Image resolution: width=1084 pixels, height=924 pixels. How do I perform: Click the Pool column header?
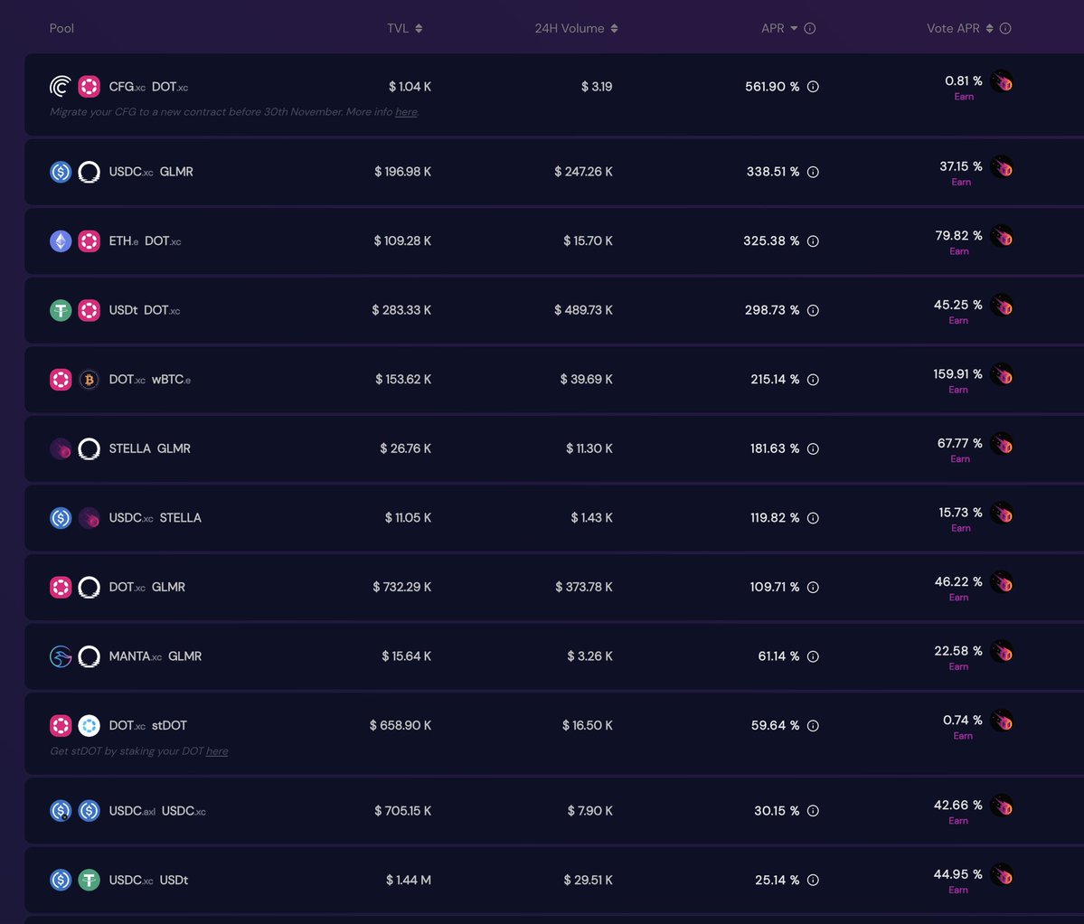click(x=61, y=28)
